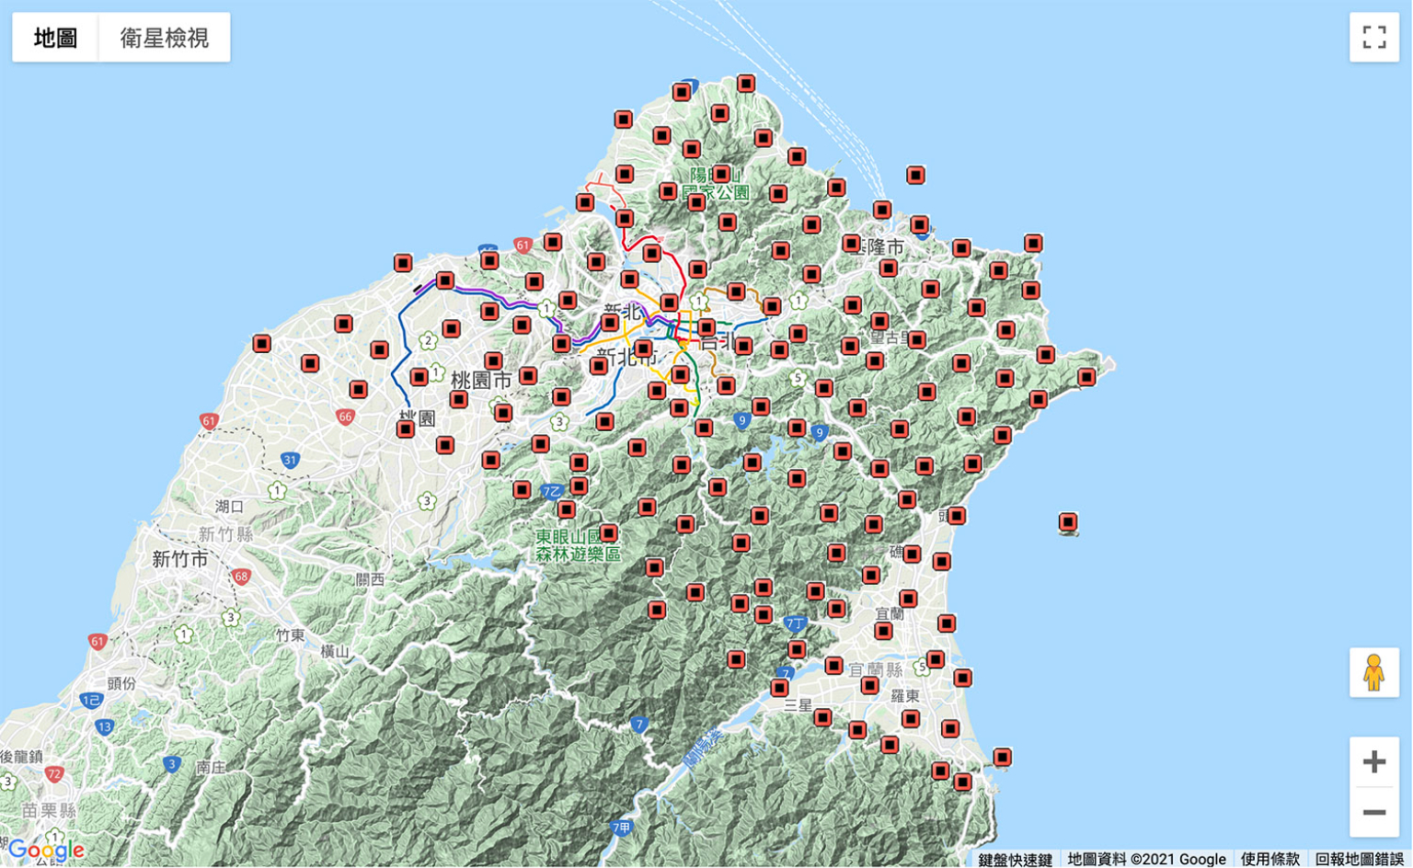The height and width of the screenshot is (868, 1413).
Task: Select the marker touching the 基隆市 label
Action: [x=852, y=244]
